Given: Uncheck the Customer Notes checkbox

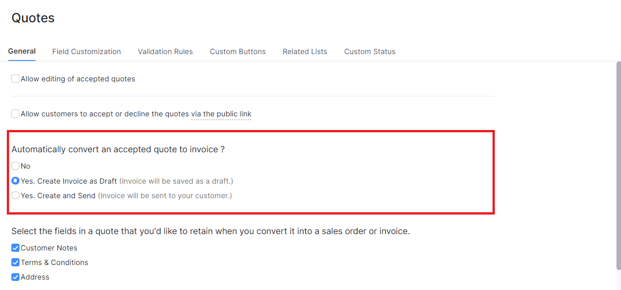Looking at the screenshot, I should click(x=15, y=248).
